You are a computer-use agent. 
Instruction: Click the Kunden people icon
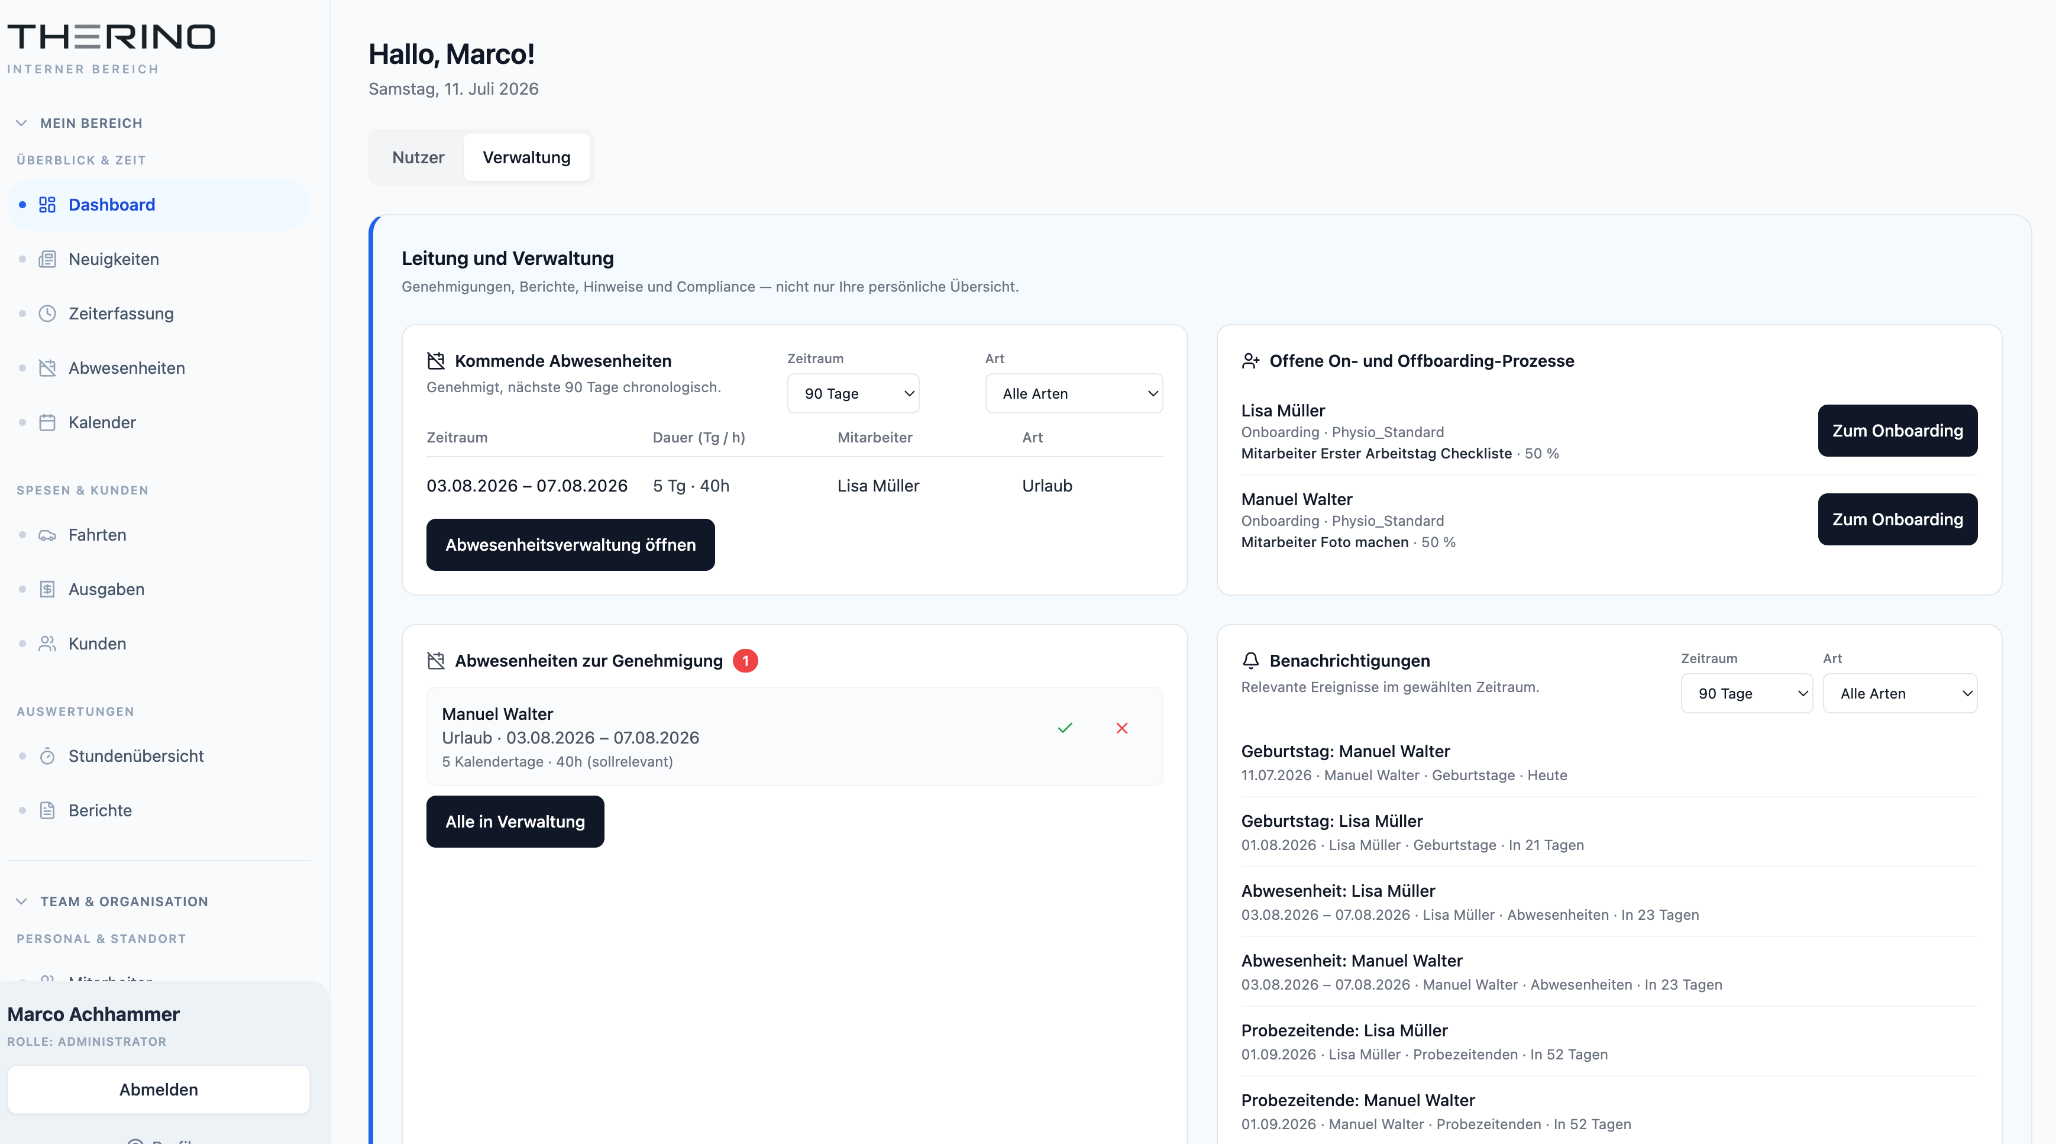click(x=47, y=644)
